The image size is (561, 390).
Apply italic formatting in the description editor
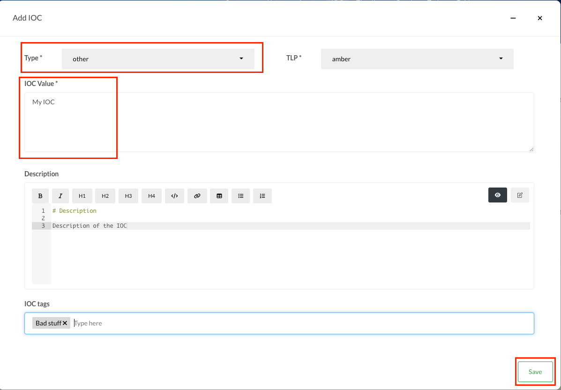(60, 195)
